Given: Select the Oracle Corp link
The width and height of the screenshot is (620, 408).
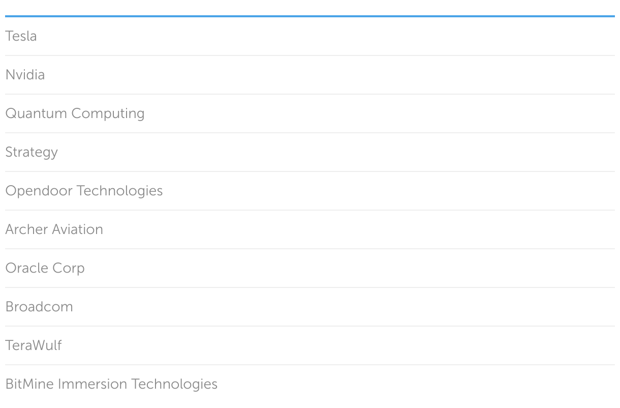Looking at the screenshot, I should coord(45,268).
